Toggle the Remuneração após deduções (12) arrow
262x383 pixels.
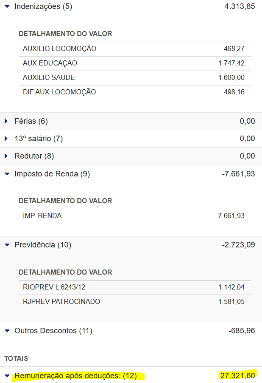click(7, 376)
